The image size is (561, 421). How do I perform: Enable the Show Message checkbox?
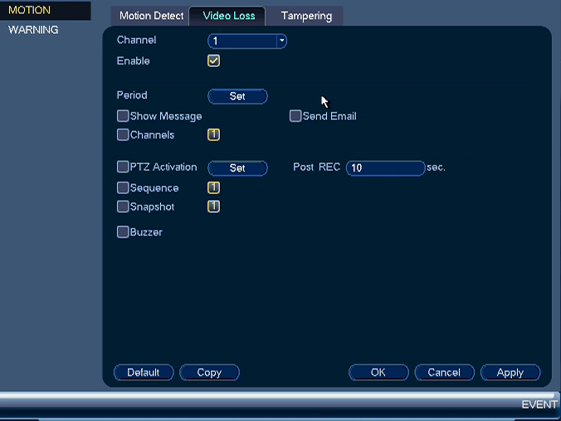pyautogui.click(x=123, y=116)
